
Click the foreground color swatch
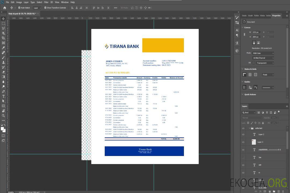pyautogui.click(x=2, y=129)
